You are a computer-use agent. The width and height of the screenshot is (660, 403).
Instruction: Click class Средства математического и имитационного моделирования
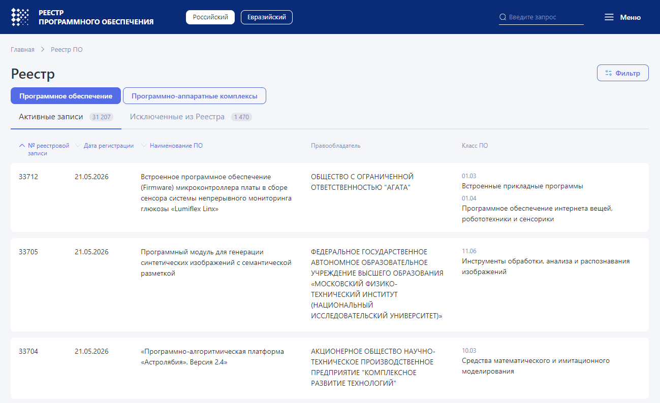[x=536, y=366]
